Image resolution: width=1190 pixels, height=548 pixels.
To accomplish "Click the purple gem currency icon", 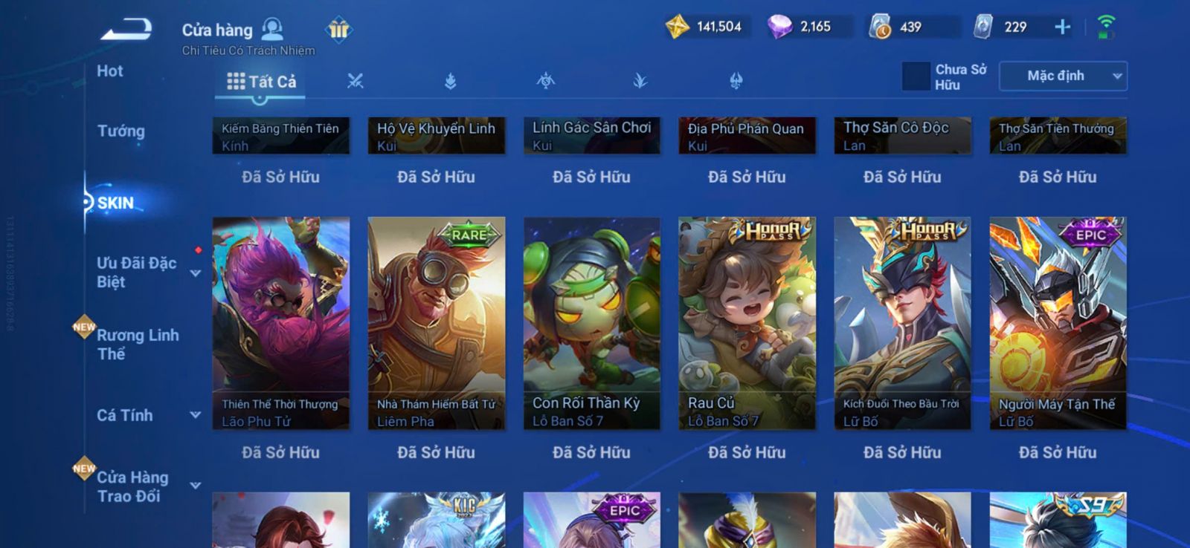I will [779, 27].
